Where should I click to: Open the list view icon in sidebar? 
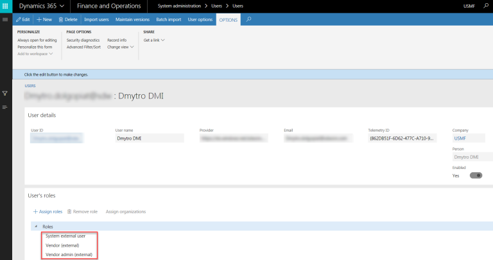click(5, 106)
